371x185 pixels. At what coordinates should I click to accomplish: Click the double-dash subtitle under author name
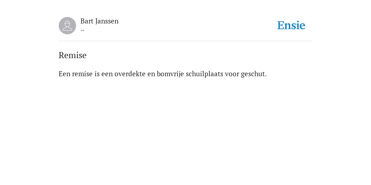tap(82, 30)
